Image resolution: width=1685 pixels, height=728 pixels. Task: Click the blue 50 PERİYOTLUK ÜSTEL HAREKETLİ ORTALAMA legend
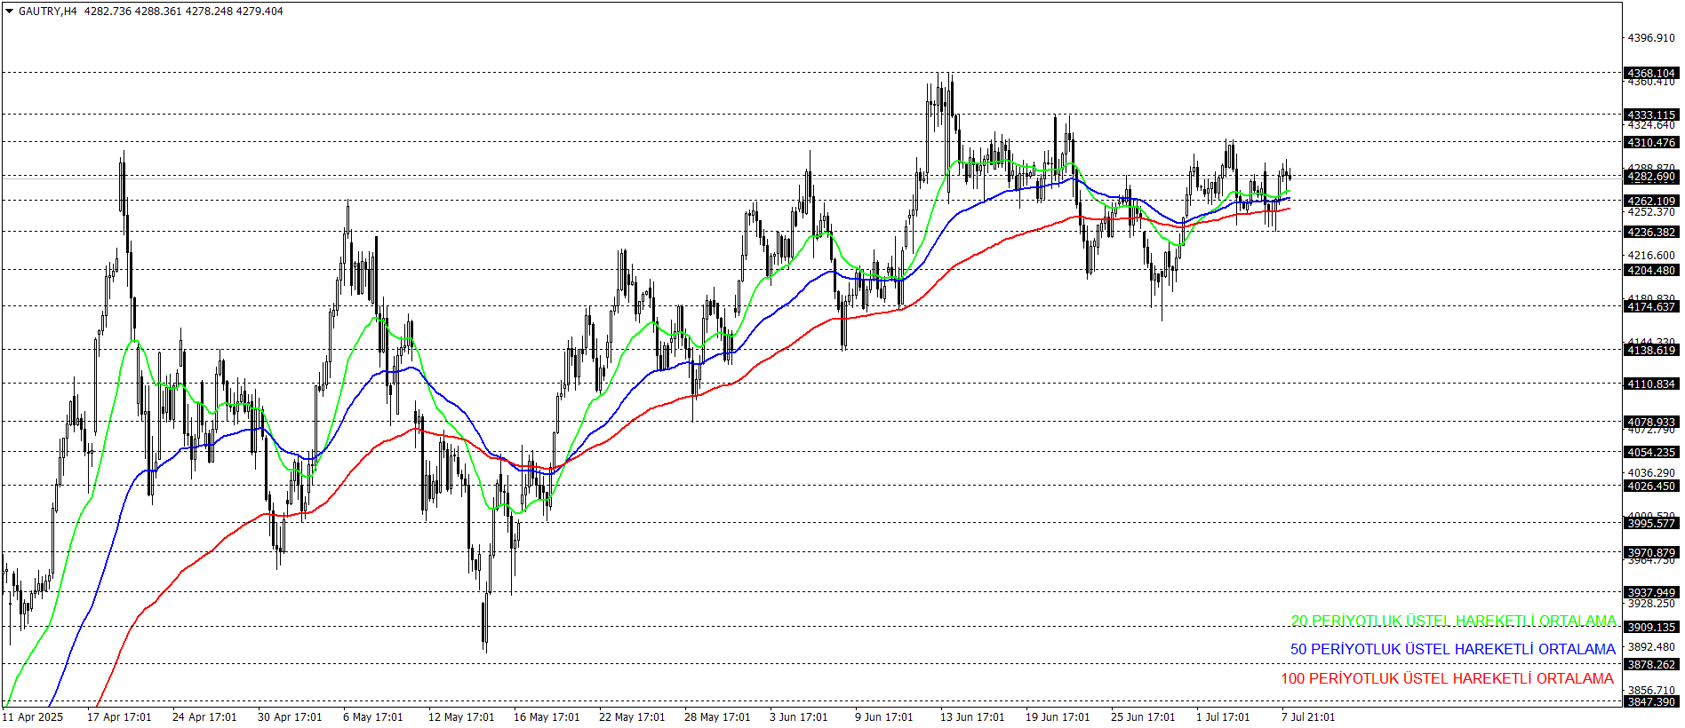pyautogui.click(x=1453, y=649)
